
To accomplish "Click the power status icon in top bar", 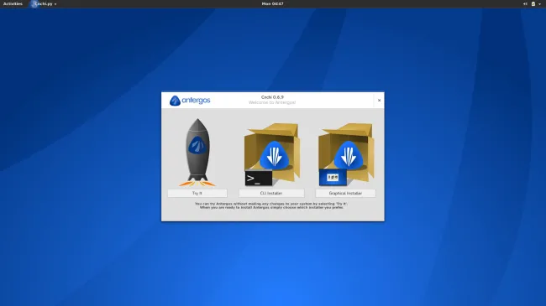I will pos(533,4).
